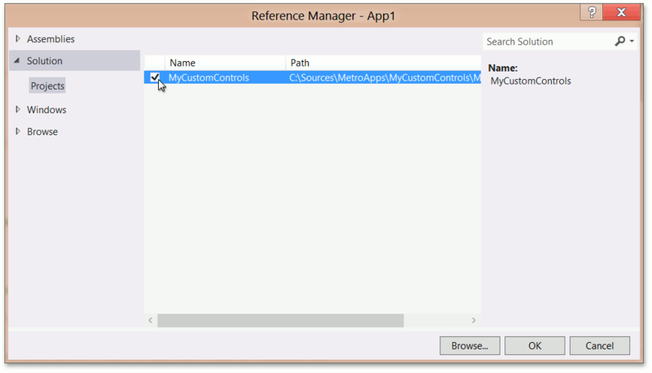
Task: Collapse the Solution category arrow
Action: pyautogui.click(x=17, y=60)
